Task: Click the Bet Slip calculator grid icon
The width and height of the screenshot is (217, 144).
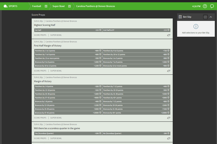Action: tap(205, 17)
